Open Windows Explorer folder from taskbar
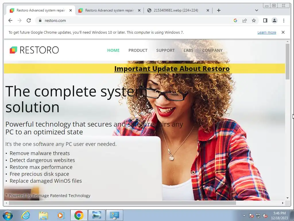Viewport: 294px width, 221px height. click(x=43, y=215)
